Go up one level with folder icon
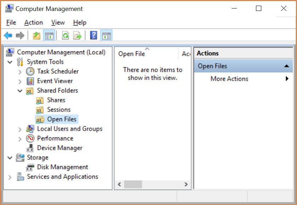The width and height of the screenshot is (297, 205). (x=36, y=35)
